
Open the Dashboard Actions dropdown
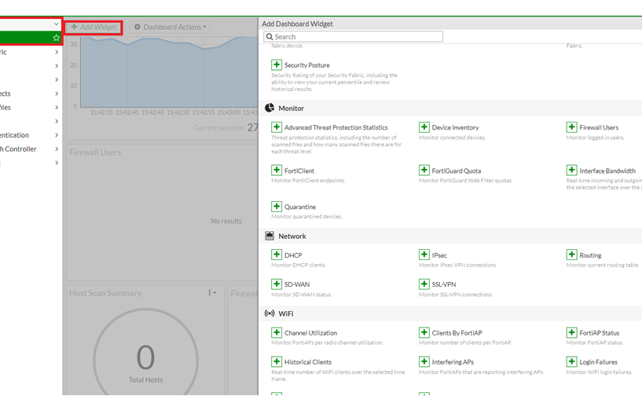[x=170, y=27]
